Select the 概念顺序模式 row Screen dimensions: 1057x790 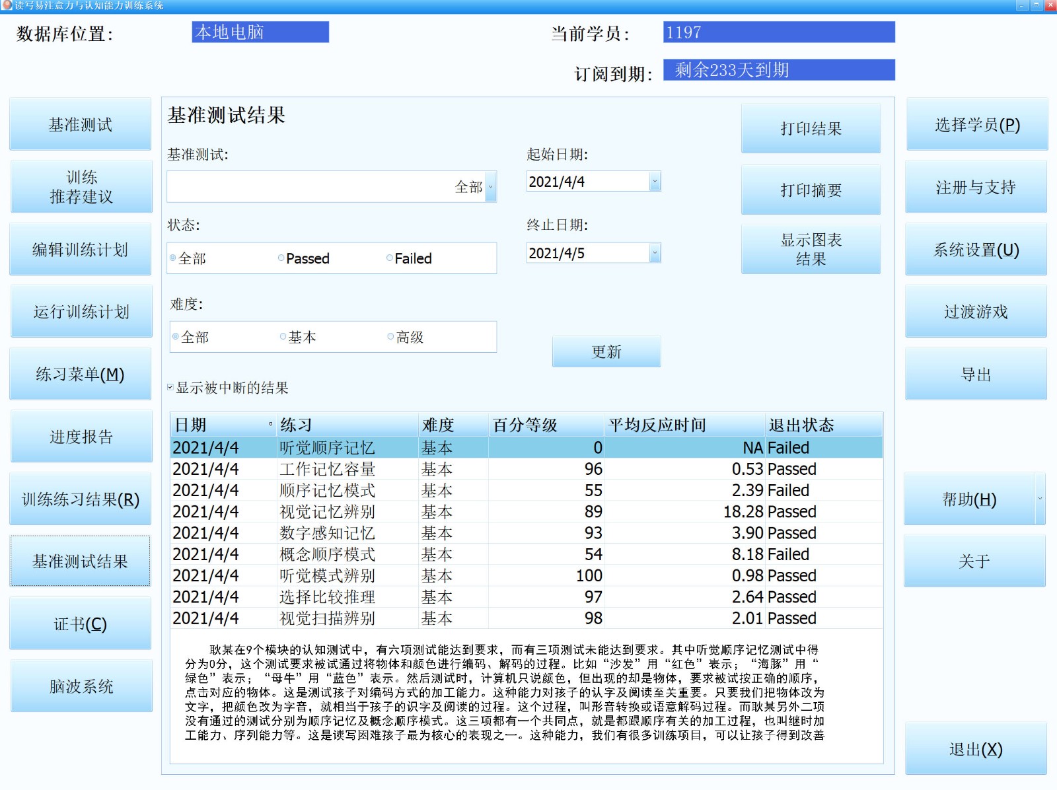click(527, 554)
